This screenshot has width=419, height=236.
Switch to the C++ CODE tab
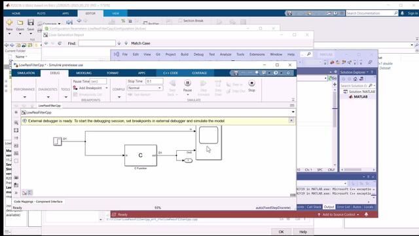tap(170, 73)
